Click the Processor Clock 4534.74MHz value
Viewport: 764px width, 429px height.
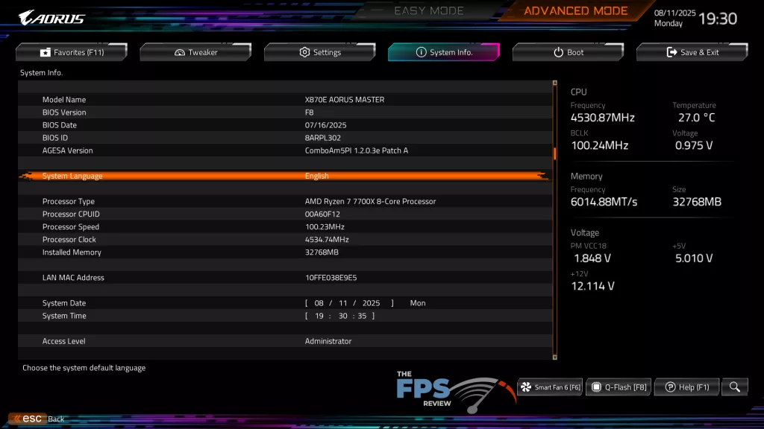[x=327, y=239]
